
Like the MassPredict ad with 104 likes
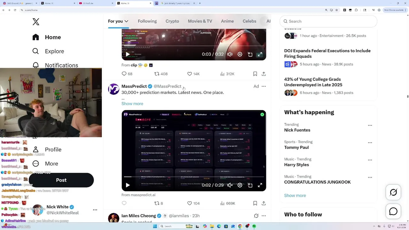193,203
